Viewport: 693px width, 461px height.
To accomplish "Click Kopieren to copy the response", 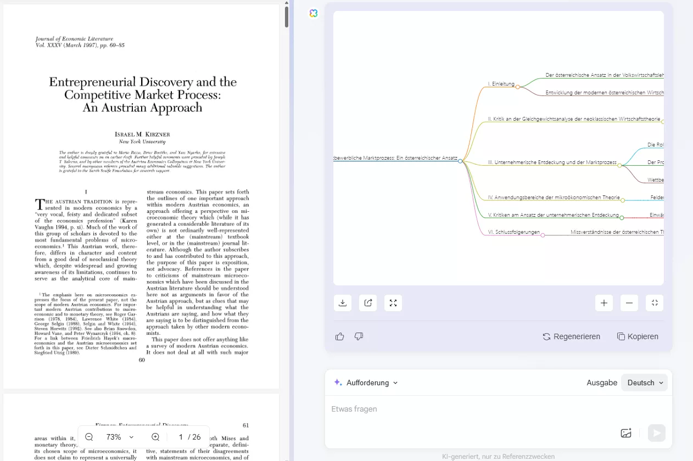I will tap(638, 336).
